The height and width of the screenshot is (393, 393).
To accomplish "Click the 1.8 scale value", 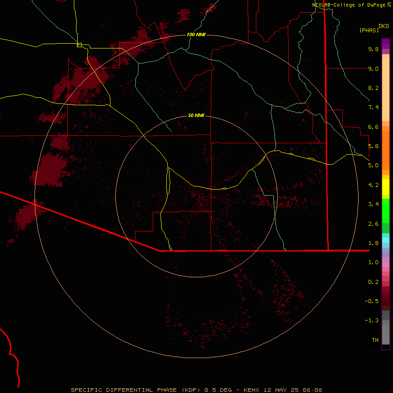I will click(373, 243).
